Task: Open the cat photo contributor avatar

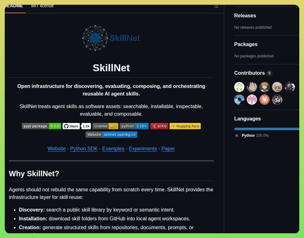Action: click(277, 87)
